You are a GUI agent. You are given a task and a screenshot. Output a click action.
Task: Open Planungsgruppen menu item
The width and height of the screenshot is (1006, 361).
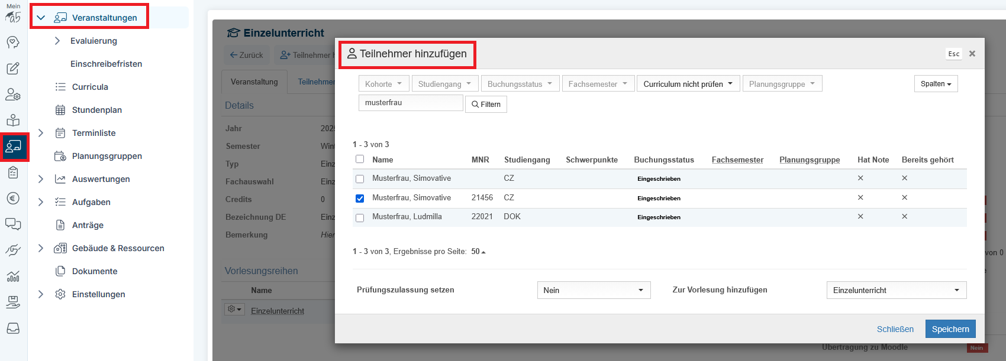[x=107, y=156]
